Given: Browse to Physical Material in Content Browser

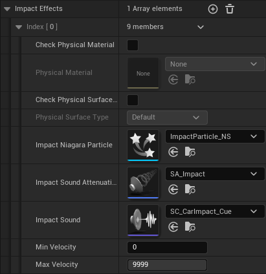Looking at the screenshot, I should click(190, 79).
